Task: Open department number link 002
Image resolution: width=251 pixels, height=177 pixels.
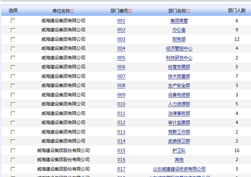Action: 121,30
